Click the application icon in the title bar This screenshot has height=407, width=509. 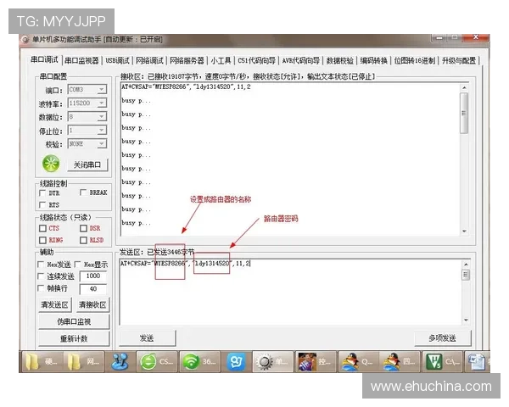(x=25, y=40)
